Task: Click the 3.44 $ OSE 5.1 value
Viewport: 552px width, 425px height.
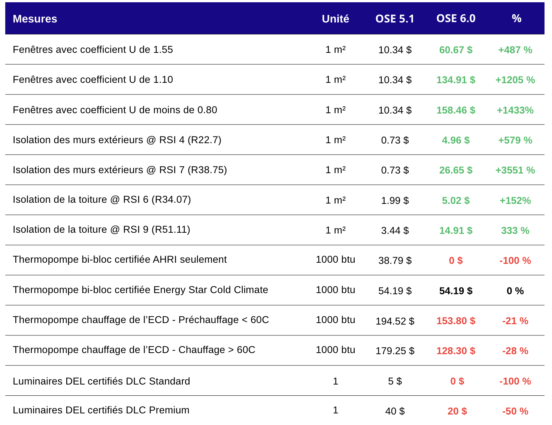Action: click(x=395, y=230)
